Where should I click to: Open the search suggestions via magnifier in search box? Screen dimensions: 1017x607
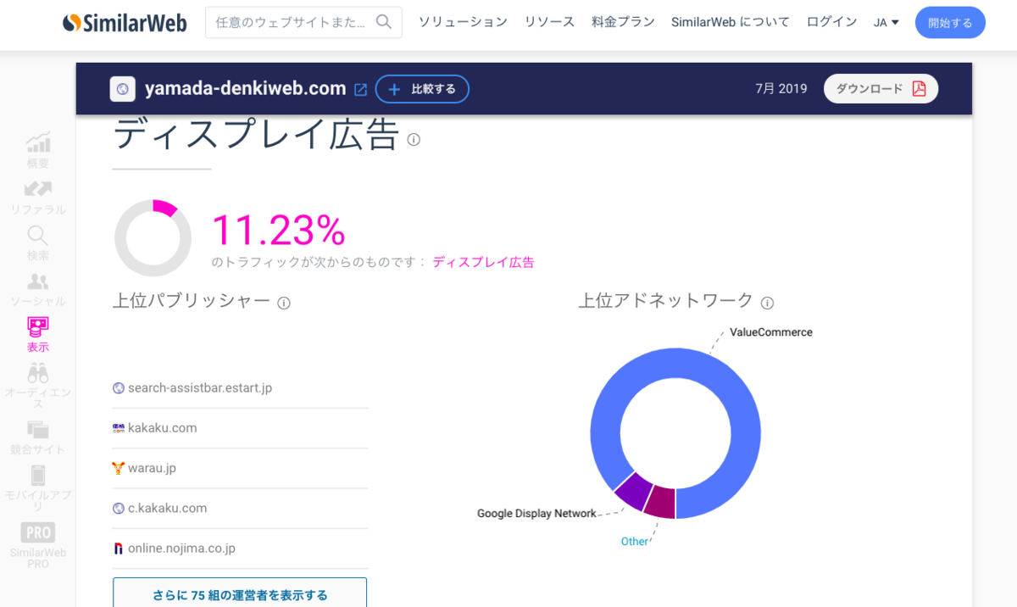pos(386,22)
